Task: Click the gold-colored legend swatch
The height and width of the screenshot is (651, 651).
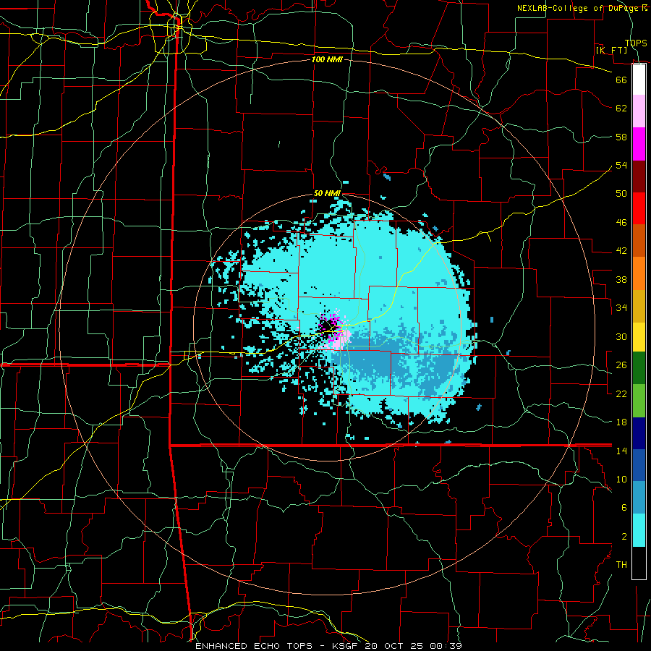Action: (639, 305)
